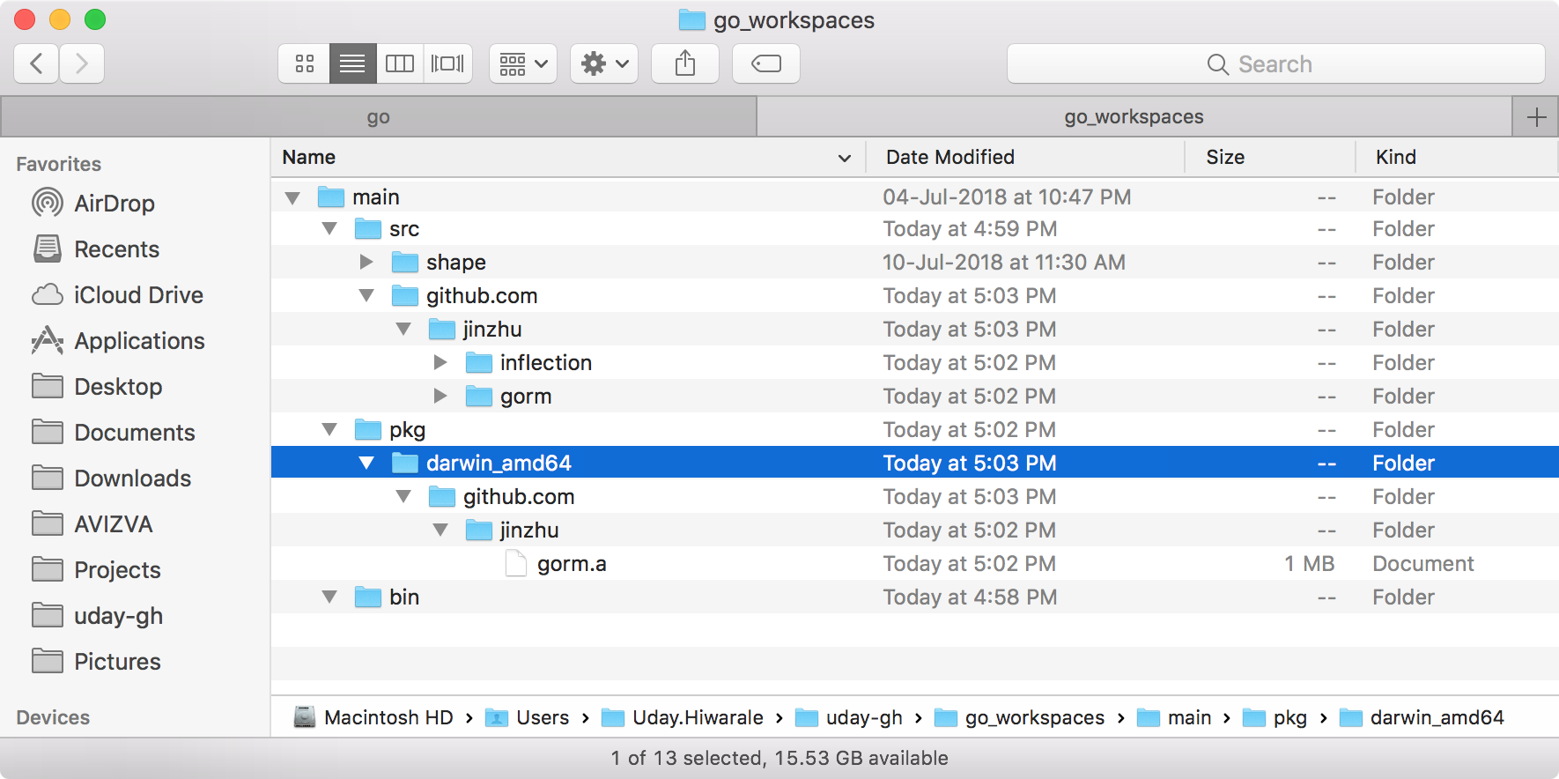The image size is (1559, 779).
Task: Go back with the Back arrow button
Action: pos(37,63)
